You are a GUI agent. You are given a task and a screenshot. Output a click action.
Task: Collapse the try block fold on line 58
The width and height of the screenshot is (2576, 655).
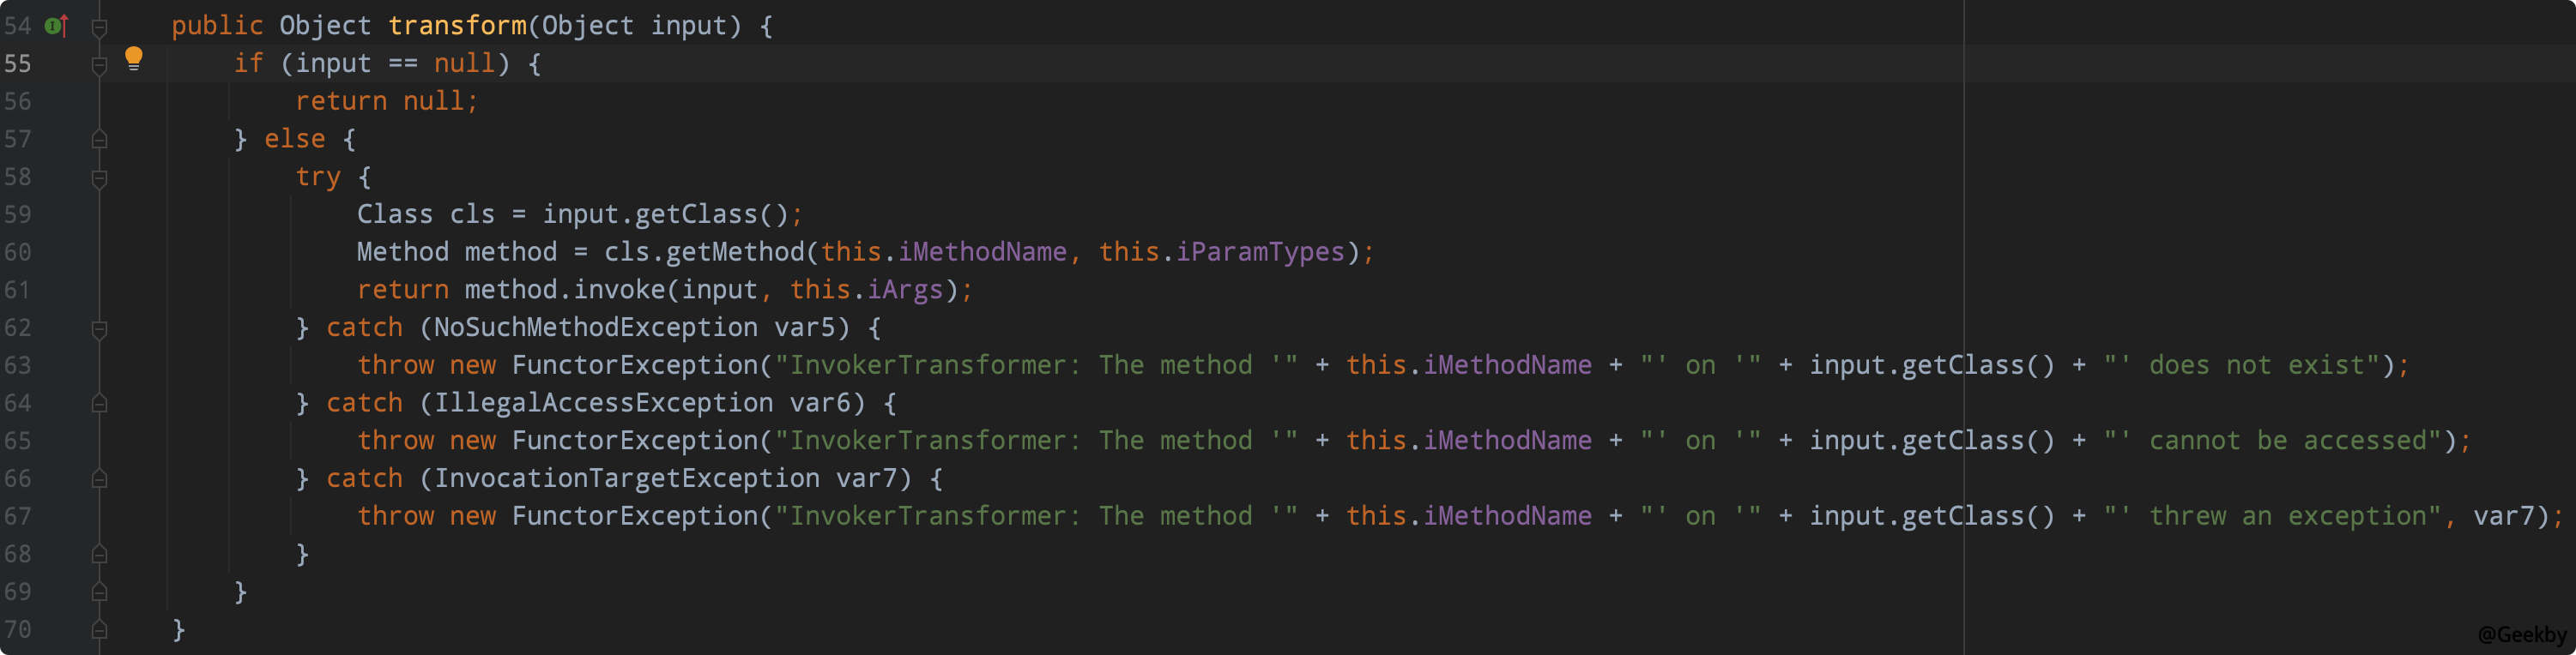[x=99, y=178]
